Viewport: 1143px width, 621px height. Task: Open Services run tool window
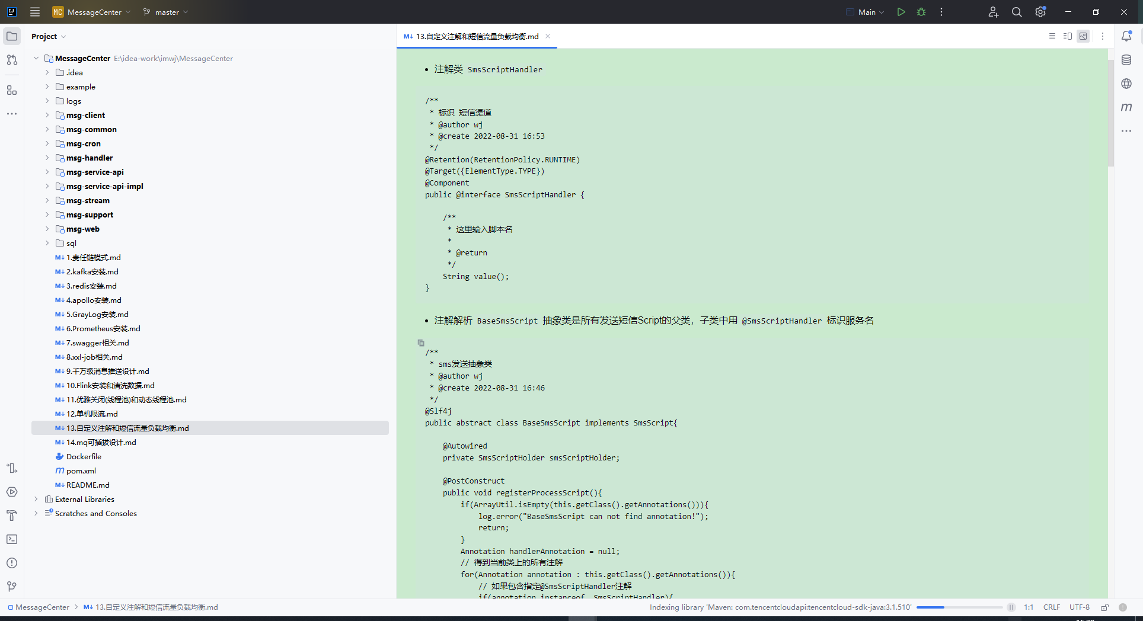click(x=12, y=492)
